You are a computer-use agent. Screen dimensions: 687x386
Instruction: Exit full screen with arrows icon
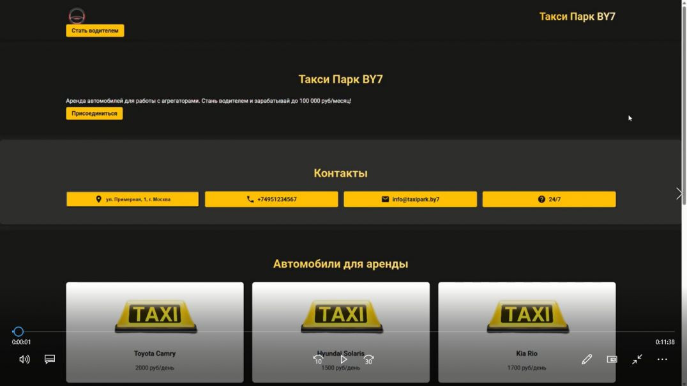point(637,359)
